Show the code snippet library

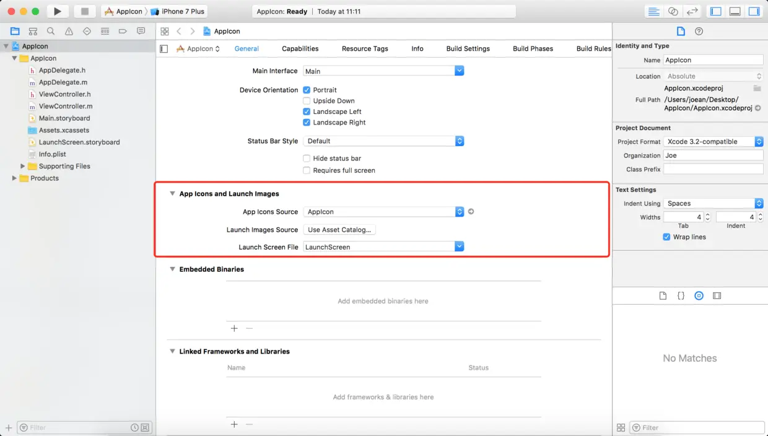click(681, 296)
